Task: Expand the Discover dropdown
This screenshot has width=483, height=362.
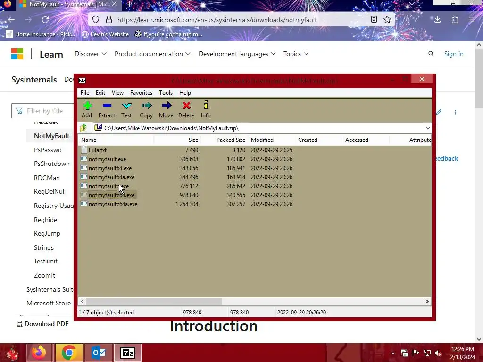Action: pyautogui.click(x=90, y=54)
